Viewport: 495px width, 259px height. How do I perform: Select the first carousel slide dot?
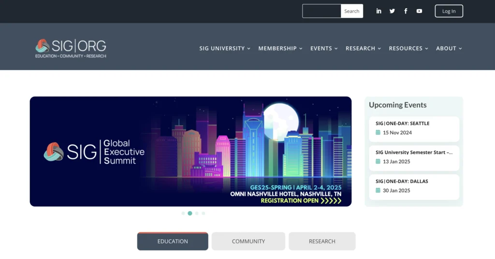click(183, 213)
